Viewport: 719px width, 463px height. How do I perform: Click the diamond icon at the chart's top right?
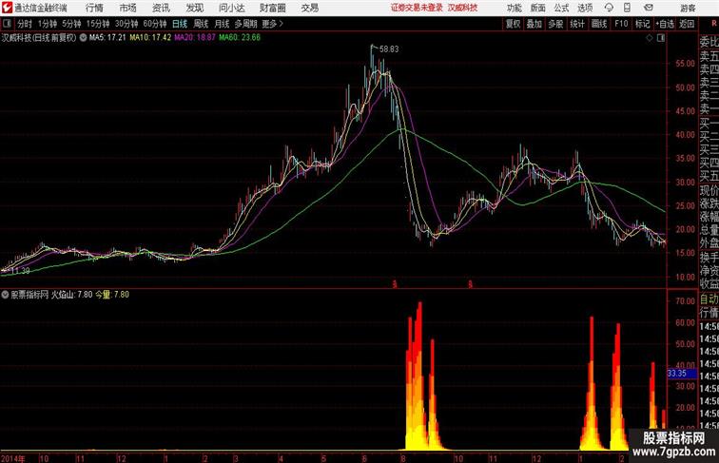(650, 38)
